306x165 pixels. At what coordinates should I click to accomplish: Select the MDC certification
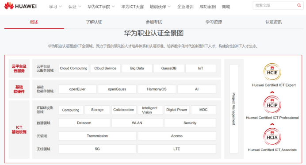pyautogui.click(x=203, y=110)
